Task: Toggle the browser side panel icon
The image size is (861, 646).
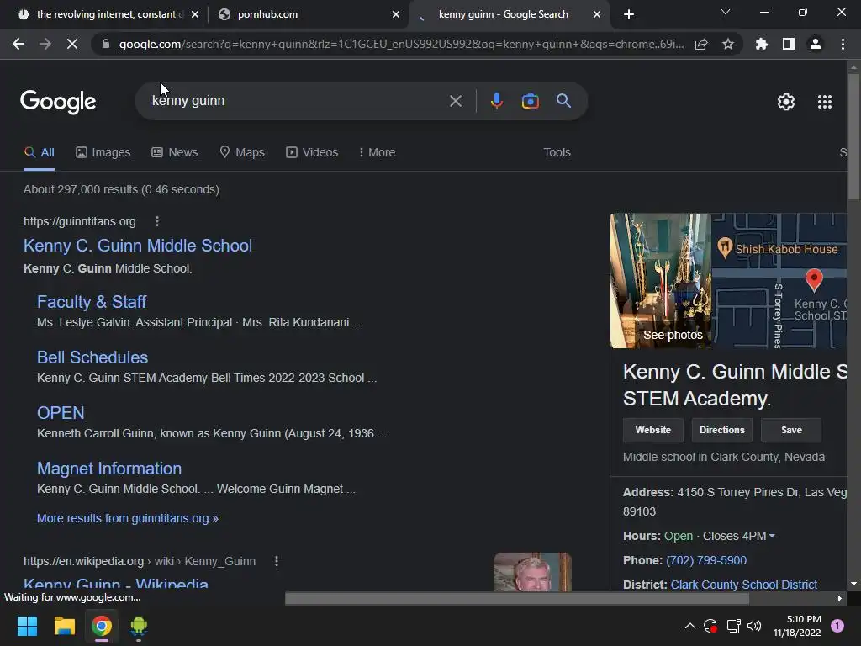Action: [789, 44]
